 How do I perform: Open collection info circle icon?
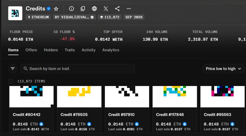pos(71,9)
